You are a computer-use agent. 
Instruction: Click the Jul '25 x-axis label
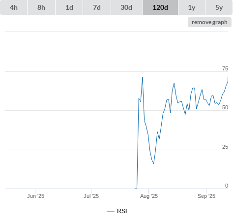click(91, 196)
